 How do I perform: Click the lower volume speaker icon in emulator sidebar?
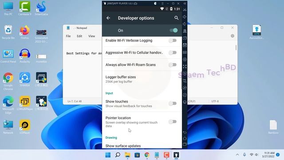pyautogui.click(x=185, y=24)
